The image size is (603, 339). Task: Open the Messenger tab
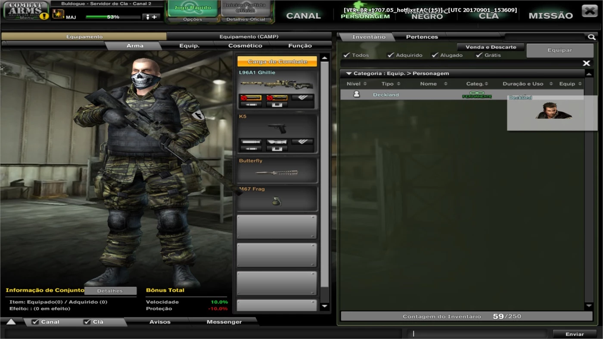tap(224, 322)
